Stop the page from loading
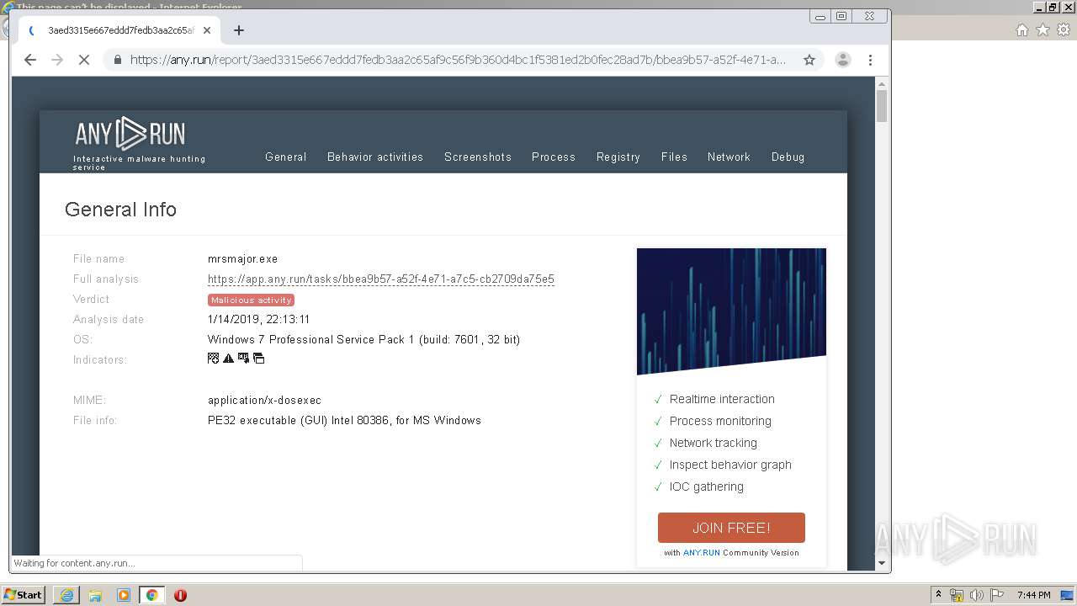This screenshot has height=606, width=1077. tap(84, 60)
